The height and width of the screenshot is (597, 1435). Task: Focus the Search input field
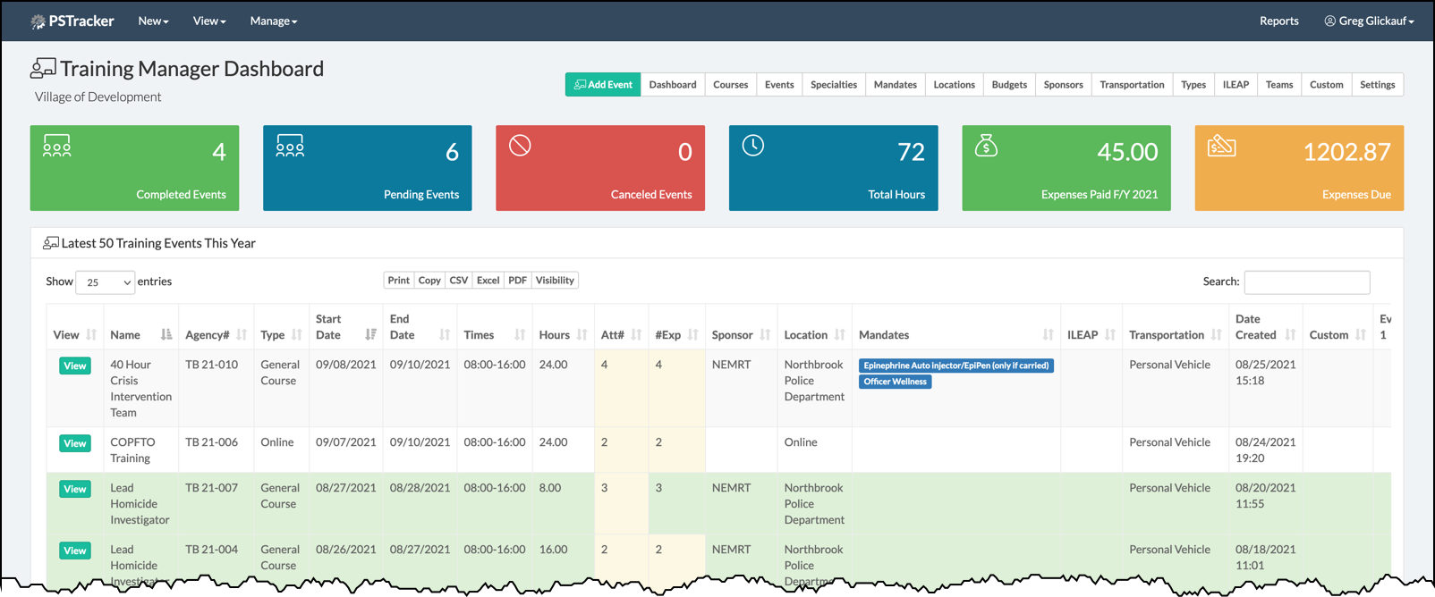[x=1306, y=282]
